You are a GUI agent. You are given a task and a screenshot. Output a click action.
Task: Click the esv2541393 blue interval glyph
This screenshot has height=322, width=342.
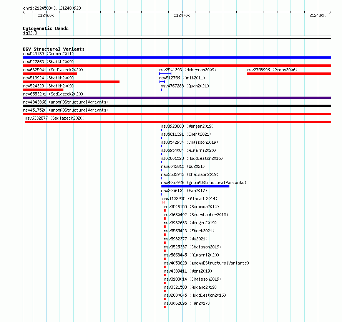(165, 74)
